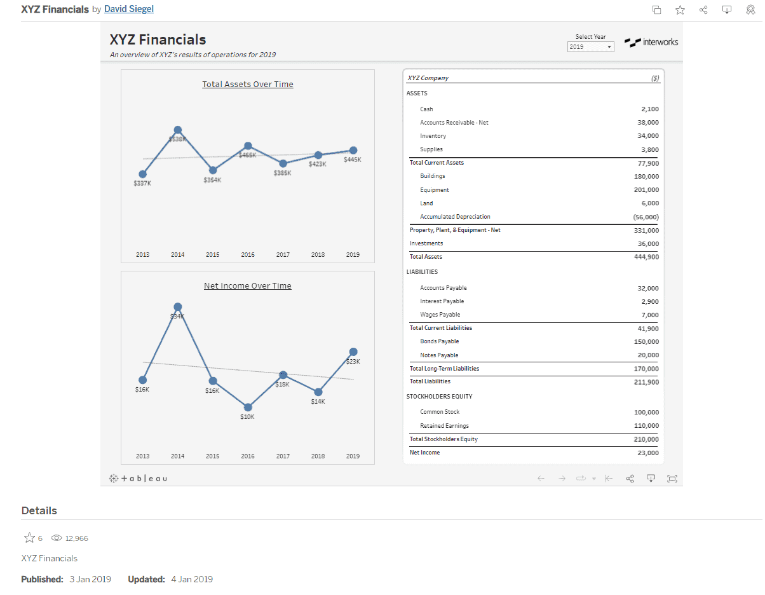
Task: Expand the replay dropdown arrow in toolbar
Action: tap(593, 479)
